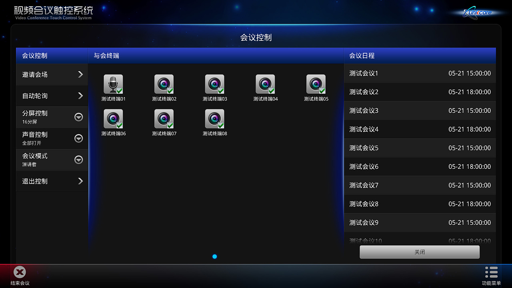Open schedule entry 测试会议5
512x288 pixels.
(x=420, y=148)
